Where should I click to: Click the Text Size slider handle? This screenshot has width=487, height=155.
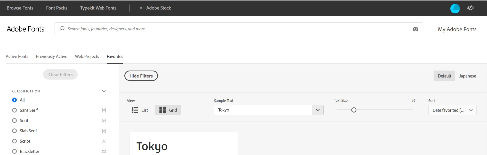354,110
